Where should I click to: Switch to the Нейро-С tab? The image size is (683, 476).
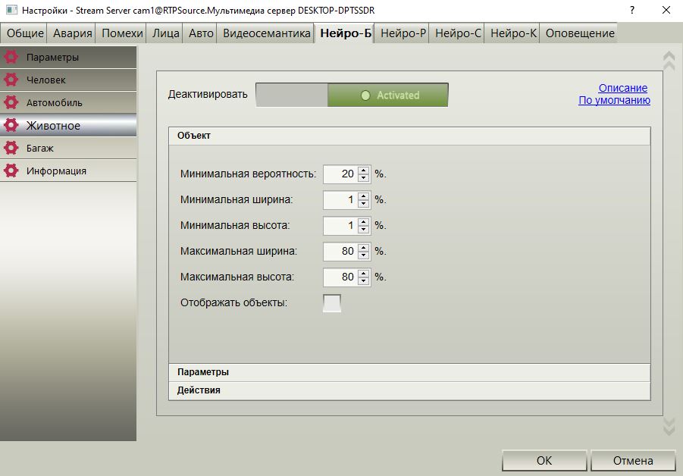pos(458,33)
